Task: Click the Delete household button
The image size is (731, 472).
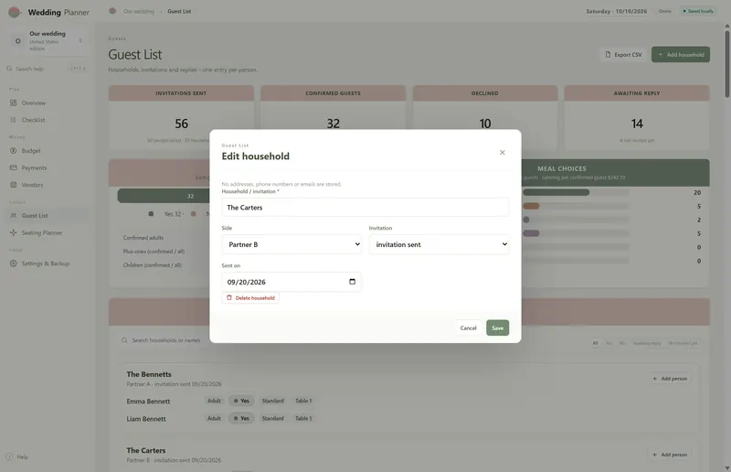Action: tap(250, 298)
